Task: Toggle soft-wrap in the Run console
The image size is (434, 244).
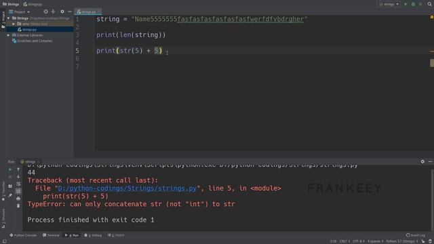Action: pyautogui.click(x=18, y=184)
